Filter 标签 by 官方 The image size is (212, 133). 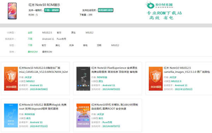click(44, 45)
